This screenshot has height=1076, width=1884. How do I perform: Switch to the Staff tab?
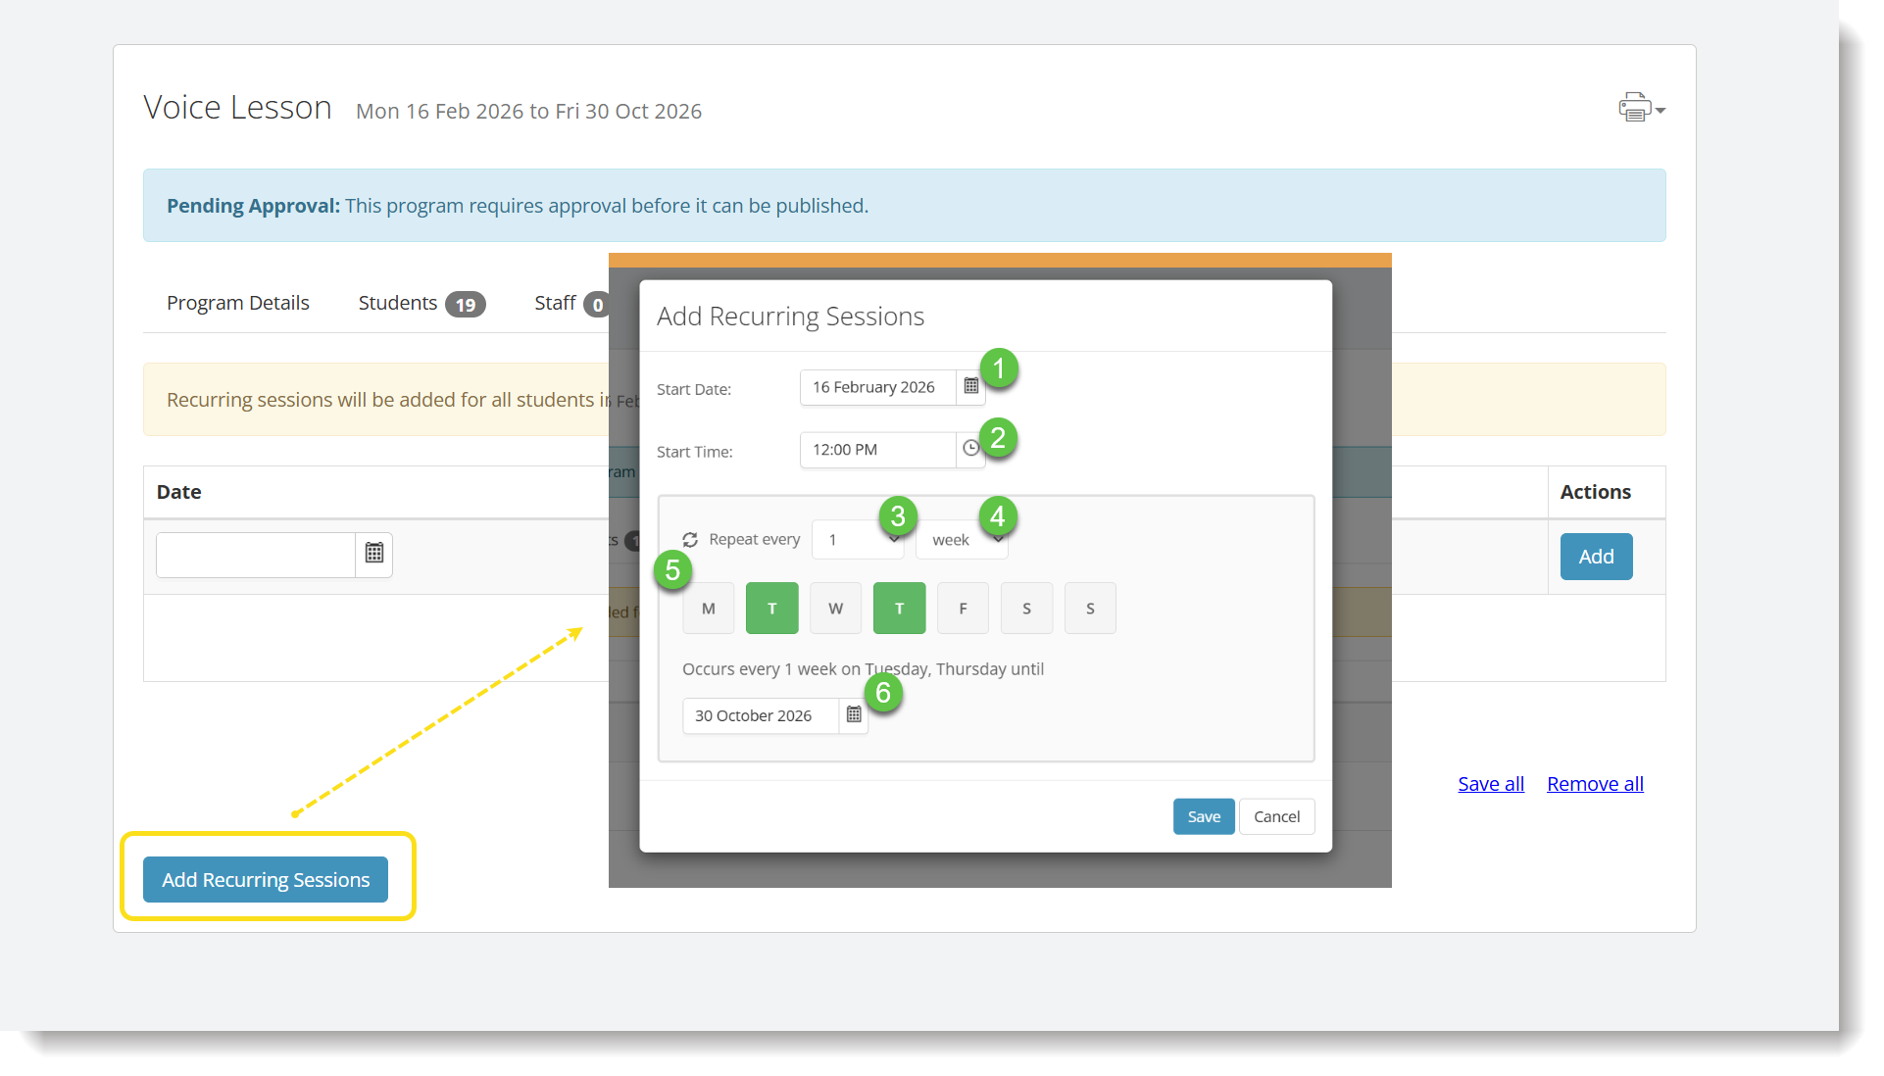[570, 303]
